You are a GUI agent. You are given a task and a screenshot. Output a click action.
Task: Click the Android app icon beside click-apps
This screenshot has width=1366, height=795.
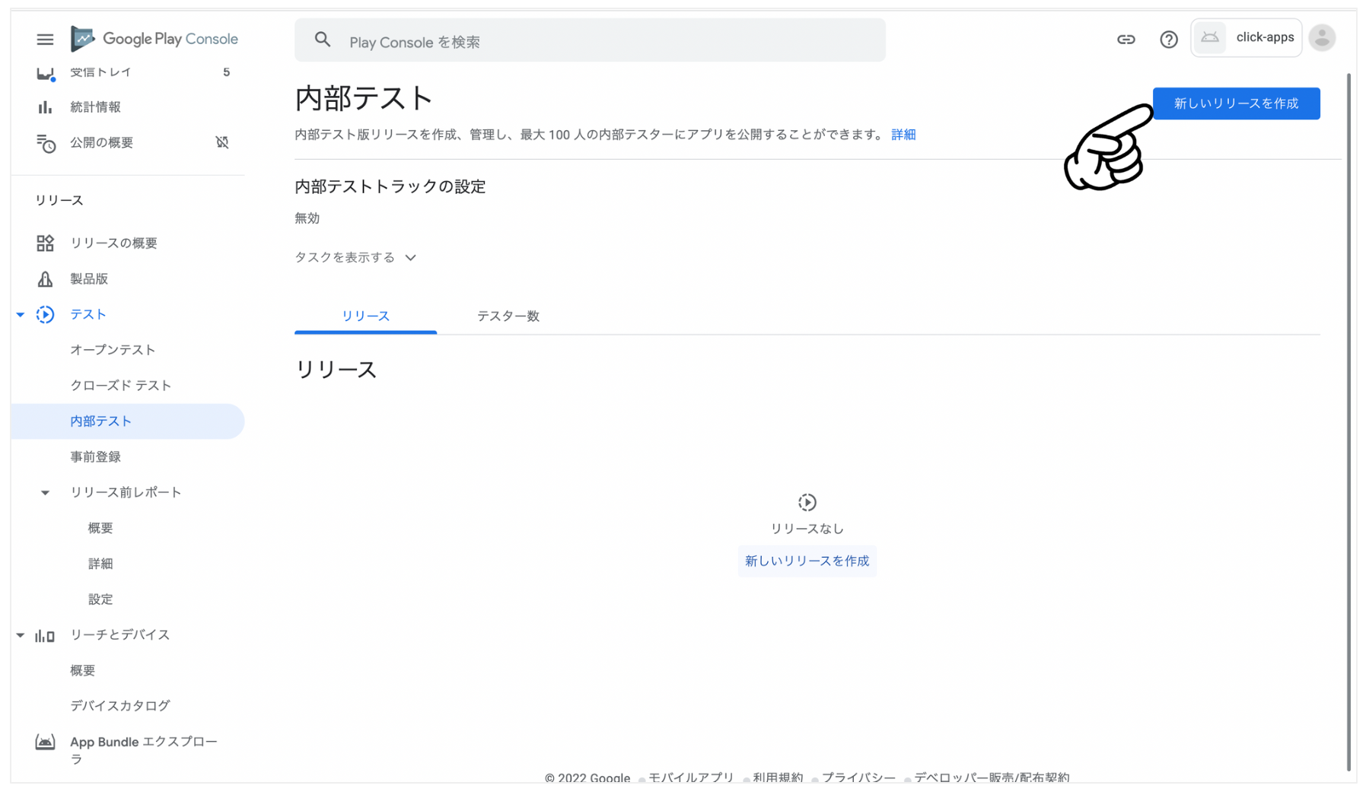click(1209, 37)
